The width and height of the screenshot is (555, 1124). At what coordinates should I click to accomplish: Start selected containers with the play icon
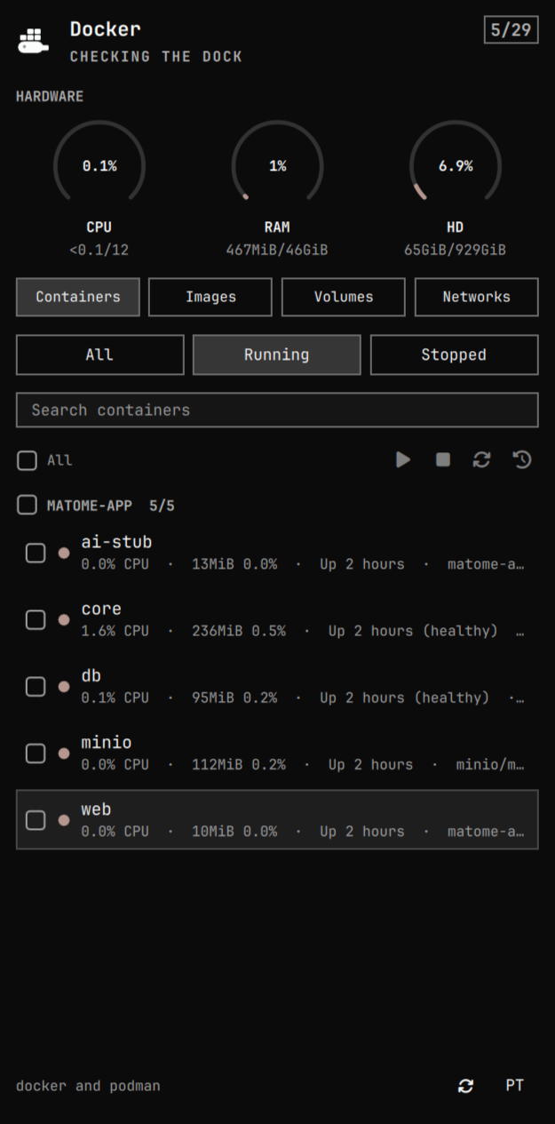[403, 459]
